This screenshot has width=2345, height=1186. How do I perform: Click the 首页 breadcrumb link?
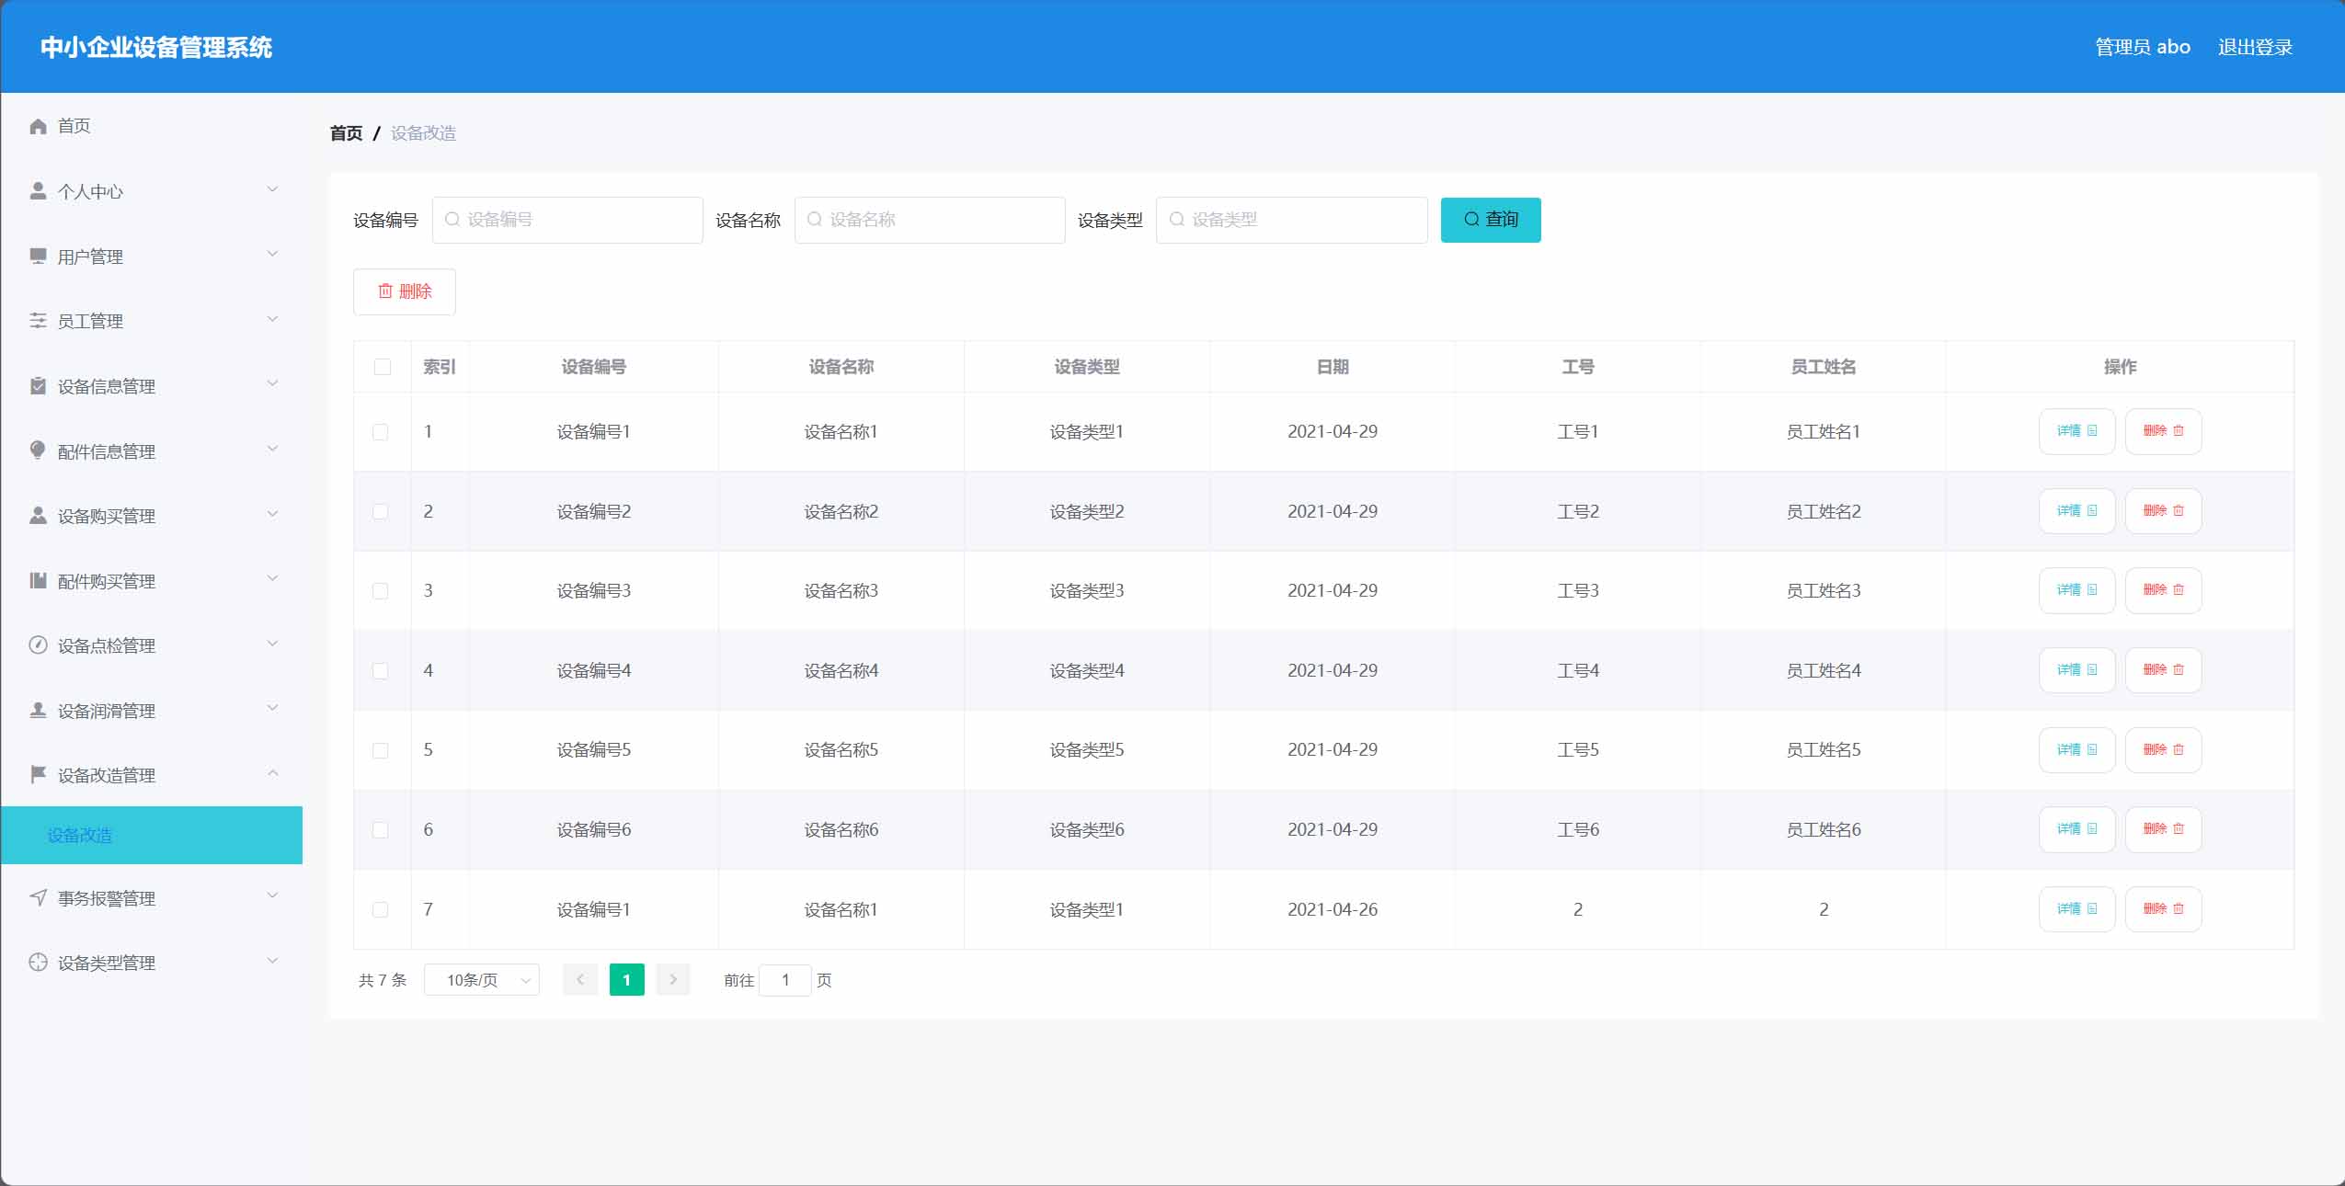click(x=347, y=133)
